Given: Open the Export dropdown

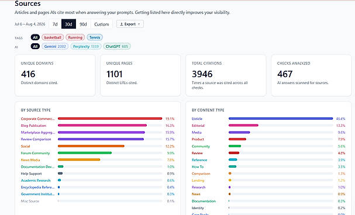Looking at the screenshot, I should click(x=130, y=24).
